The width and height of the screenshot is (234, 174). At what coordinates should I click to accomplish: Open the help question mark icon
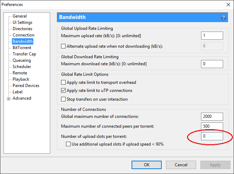223,18
